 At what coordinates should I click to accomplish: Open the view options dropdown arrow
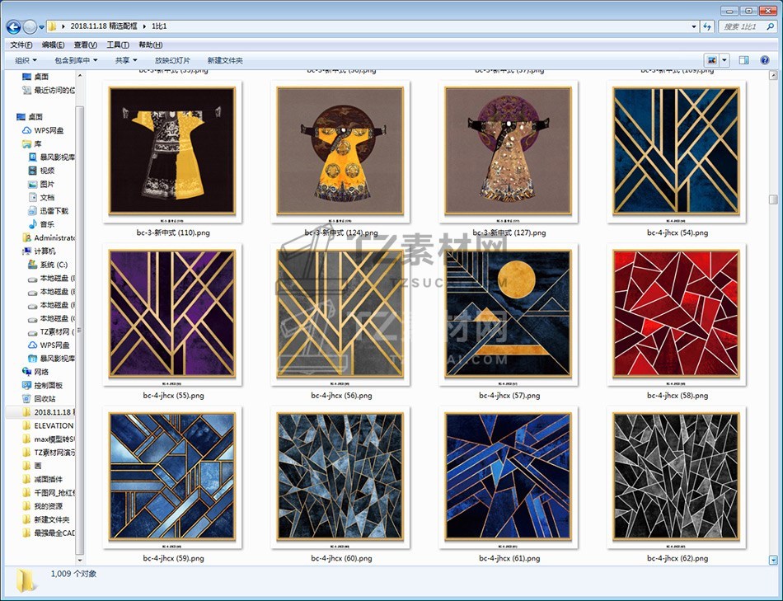[x=724, y=60]
